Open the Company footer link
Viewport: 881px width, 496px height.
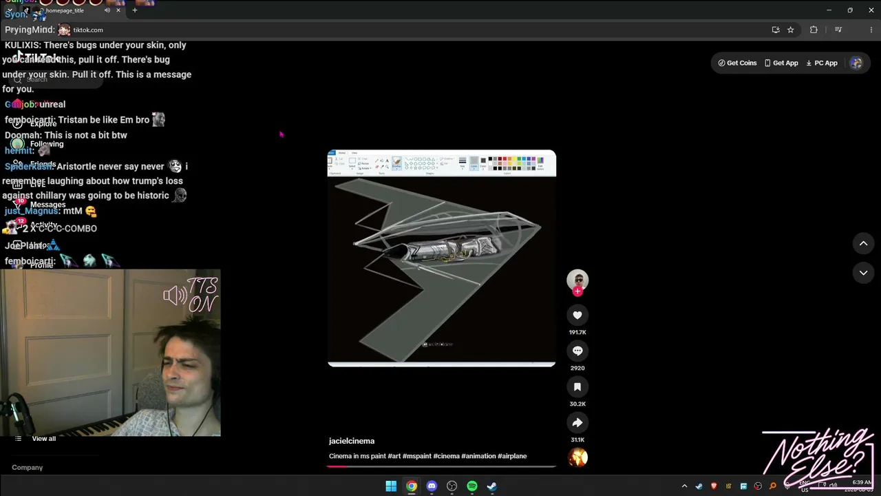[x=28, y=468]
